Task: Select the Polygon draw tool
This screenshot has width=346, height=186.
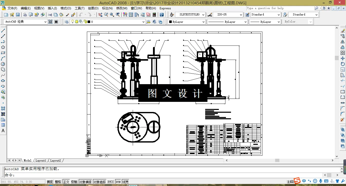Action: click(x=3, y=47)
